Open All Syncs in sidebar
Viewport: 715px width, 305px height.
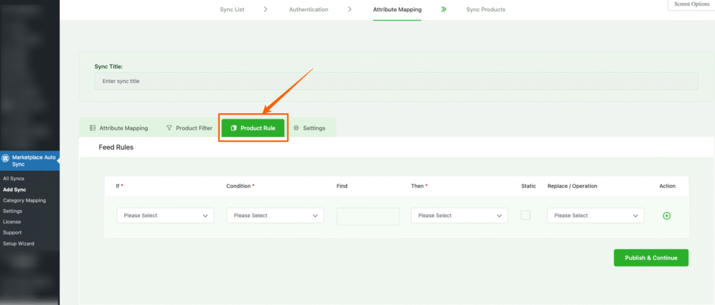[14, 179]
